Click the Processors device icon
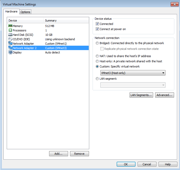The height and width of the screenshot is (170, 180). pos(10,30)
